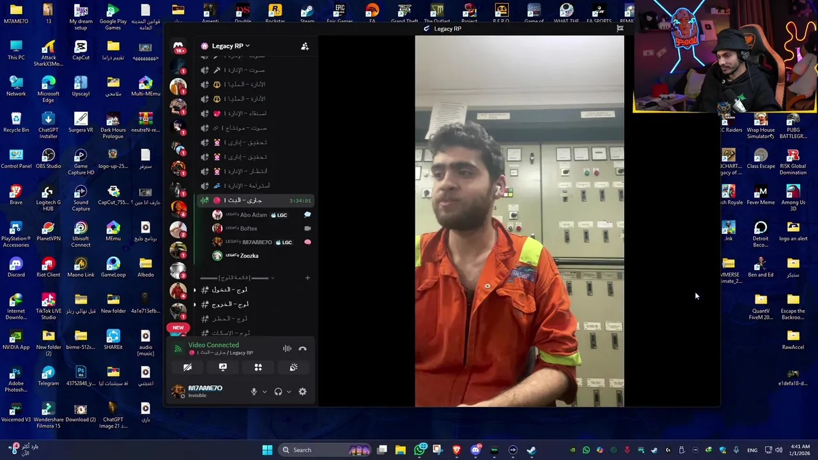Click the camera icon beside Boftex
Image resolution: width=818 pixels, height=460 pixels.
307,229
